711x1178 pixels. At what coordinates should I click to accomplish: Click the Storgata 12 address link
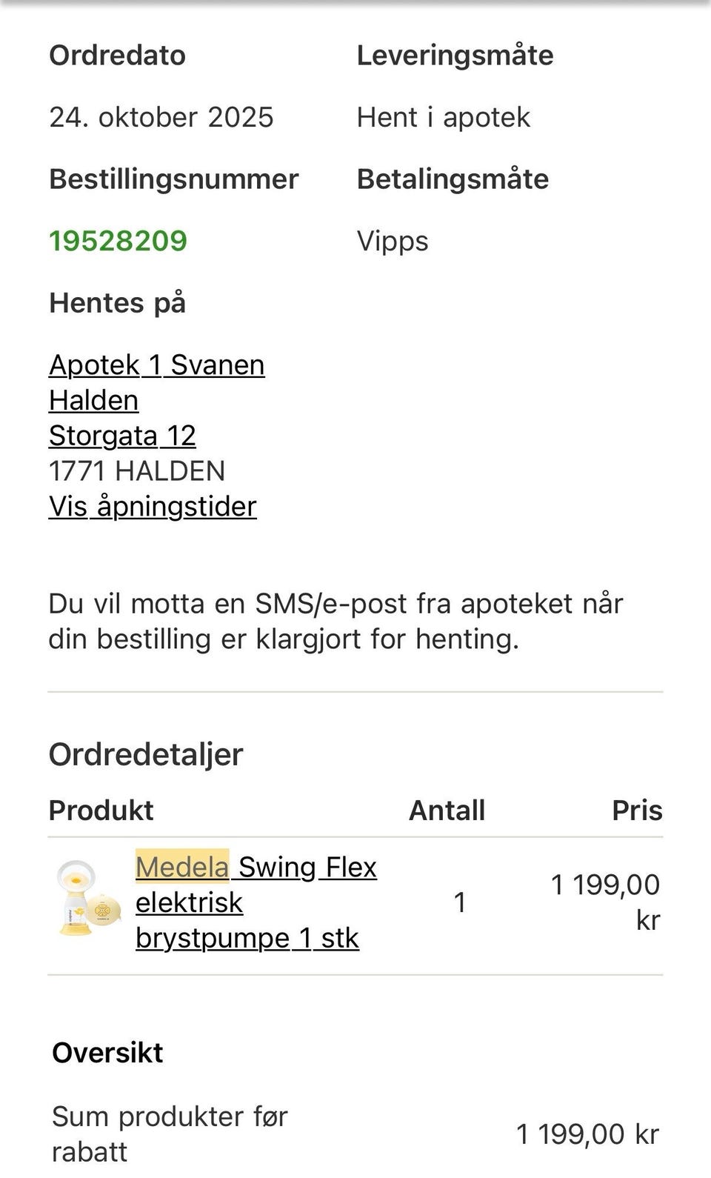tap(122, 435)
